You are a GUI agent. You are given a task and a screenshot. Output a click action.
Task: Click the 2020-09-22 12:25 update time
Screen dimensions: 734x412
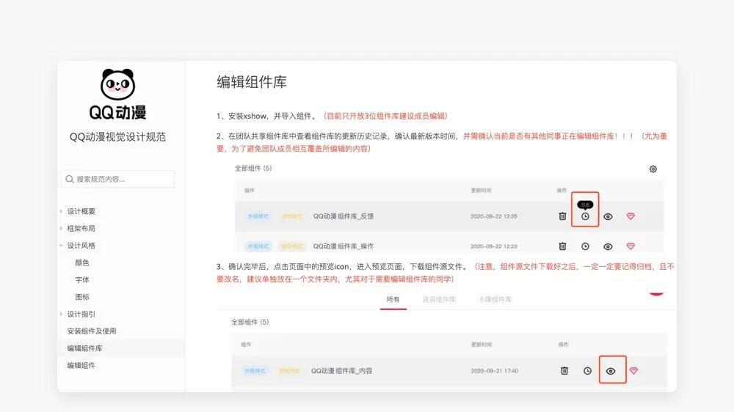[494, 216]
